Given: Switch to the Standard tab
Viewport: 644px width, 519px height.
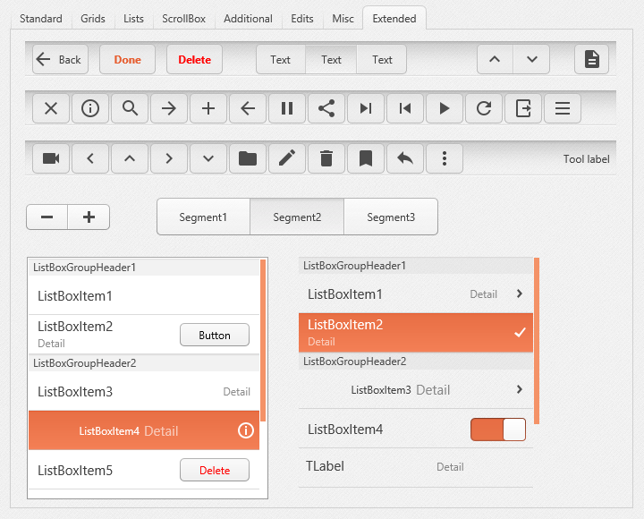Looking at the screenshot, I should click(41, 19).
